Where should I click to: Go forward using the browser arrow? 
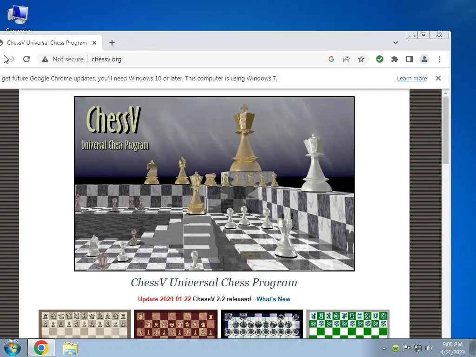pyautogui.click(x=11, y=59)
